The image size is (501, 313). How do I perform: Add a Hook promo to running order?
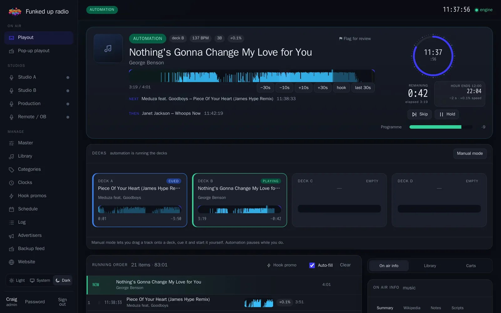tap(281, 265)
